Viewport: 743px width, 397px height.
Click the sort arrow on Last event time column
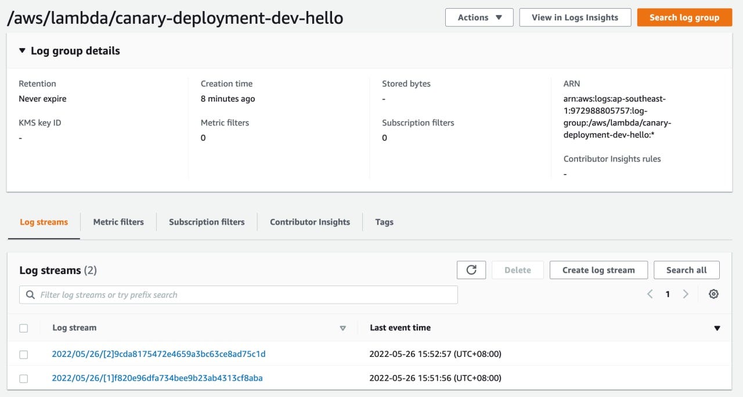717,328
